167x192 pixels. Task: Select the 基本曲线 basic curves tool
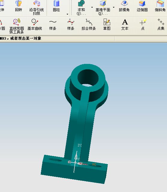coord(35,25)
